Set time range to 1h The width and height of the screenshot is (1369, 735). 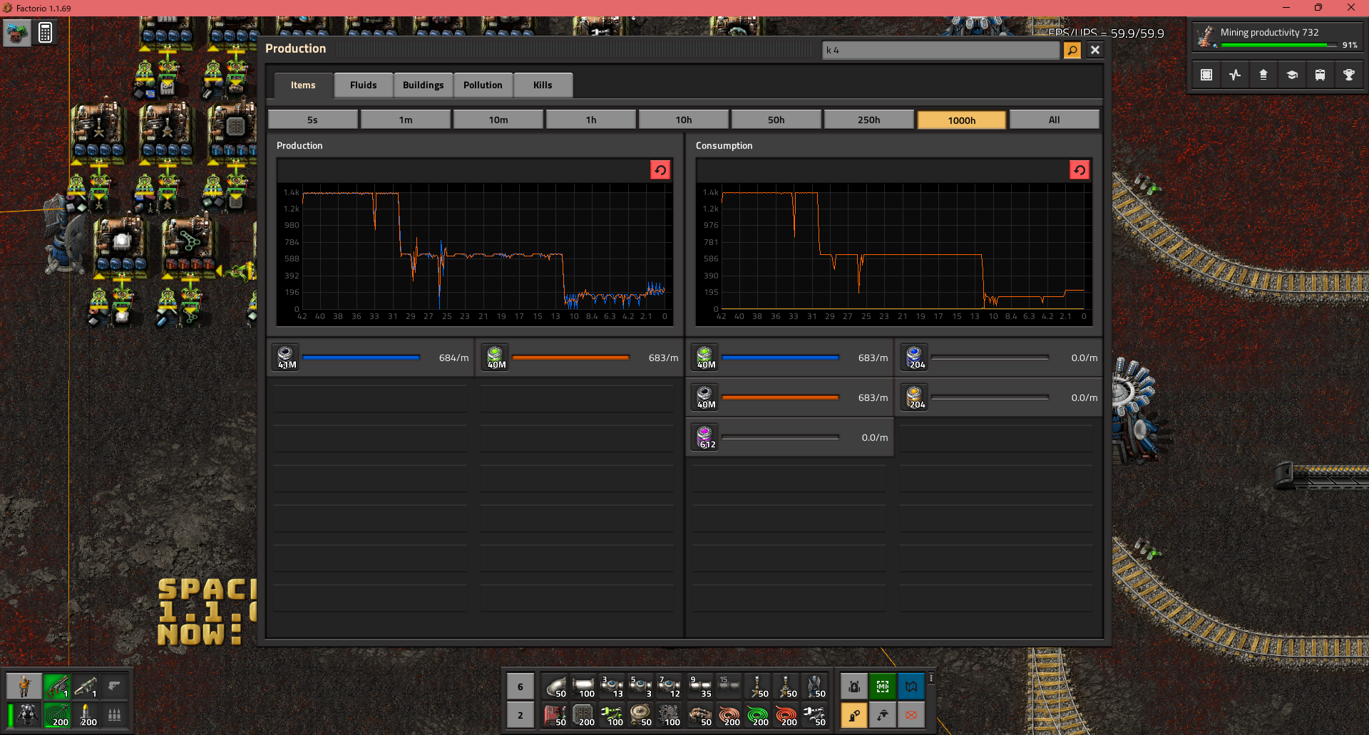pos(591,120)
